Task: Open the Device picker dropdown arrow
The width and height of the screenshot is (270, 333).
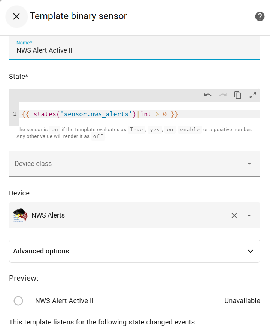Action: pos(249,215)
